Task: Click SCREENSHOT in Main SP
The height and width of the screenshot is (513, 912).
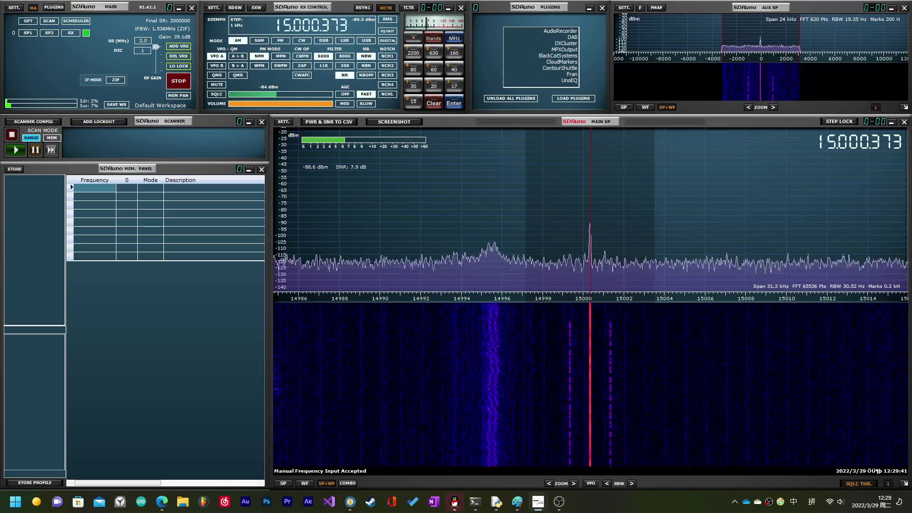Action: tap(394, 122)
